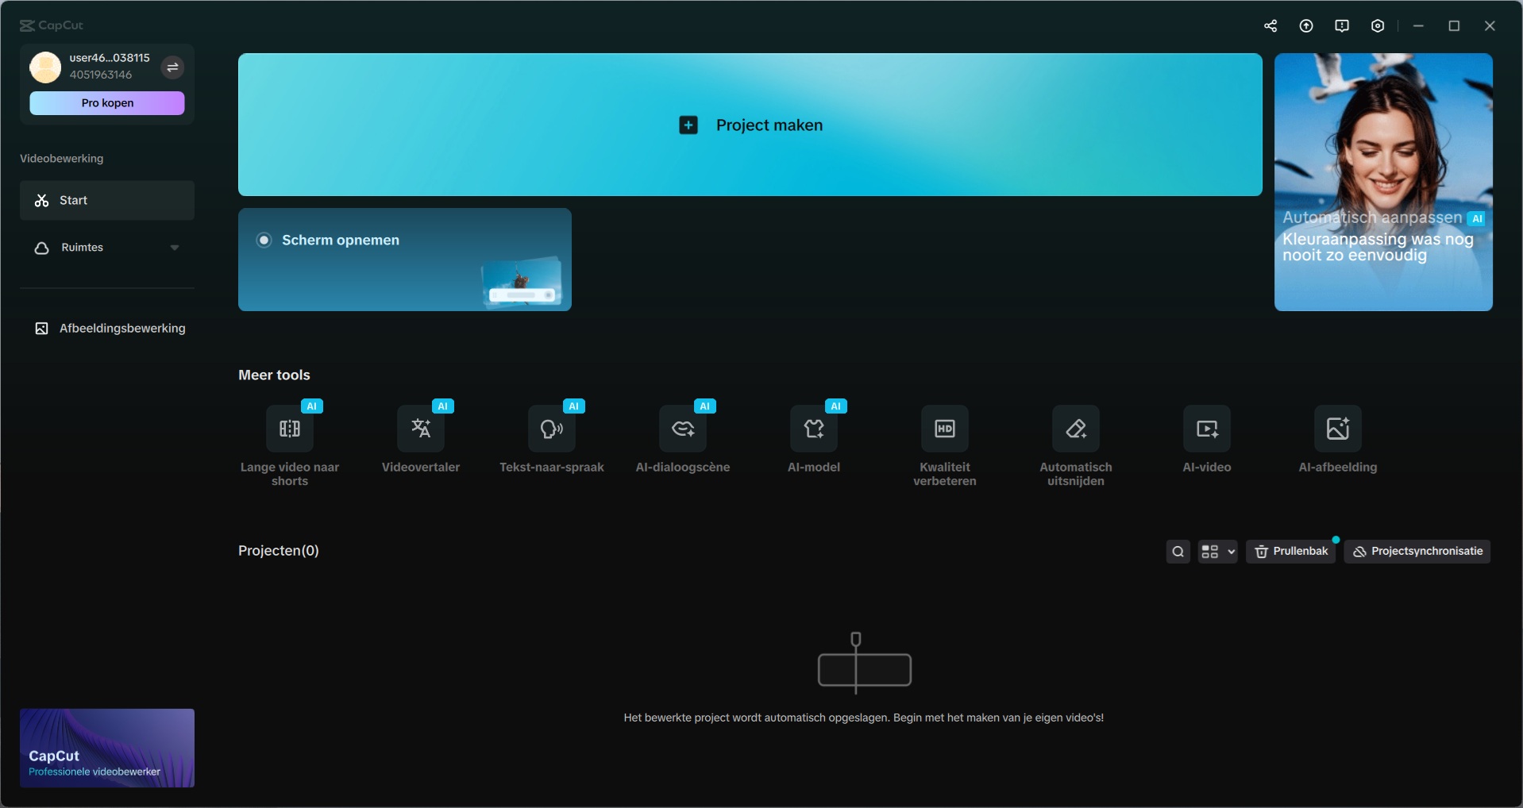Open the Prullenbak trash
The image size is (1523, 808).
1291,552
